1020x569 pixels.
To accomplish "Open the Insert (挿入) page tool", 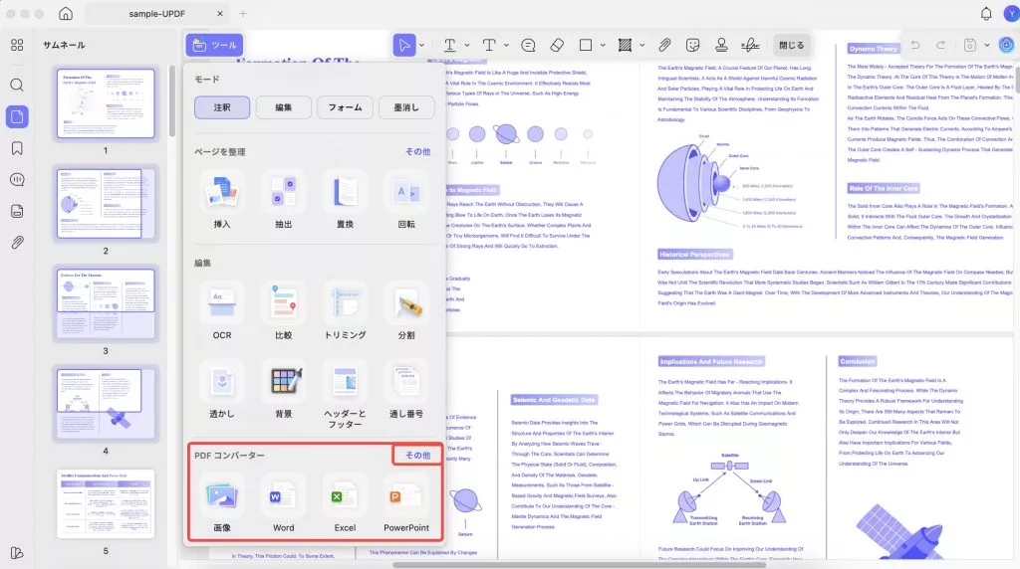I will tap(222, 199).
